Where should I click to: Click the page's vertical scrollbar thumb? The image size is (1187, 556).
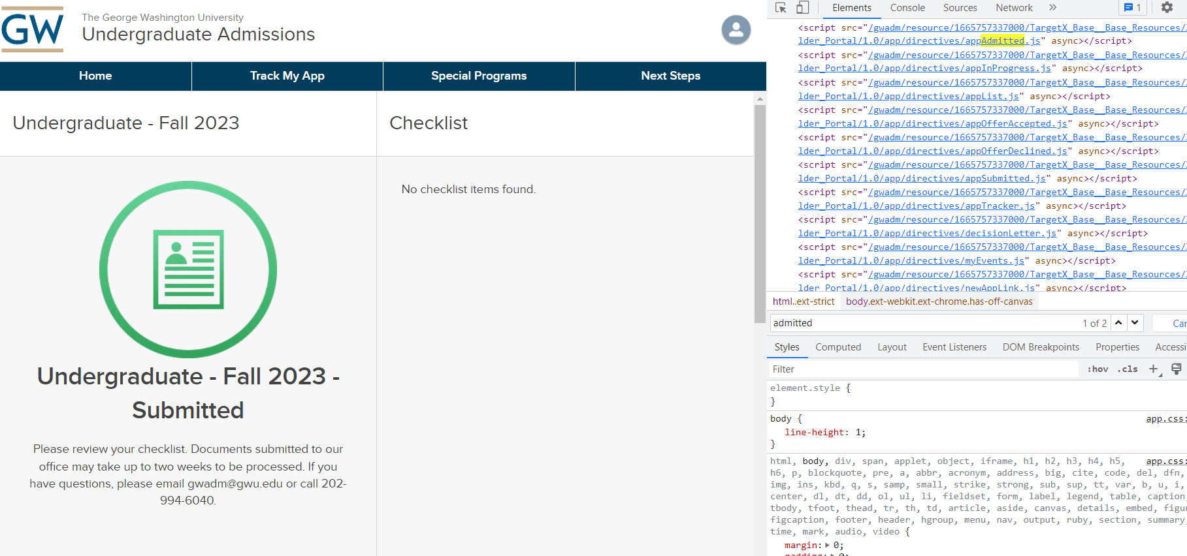pyautogui.click(x=760, y=214)
